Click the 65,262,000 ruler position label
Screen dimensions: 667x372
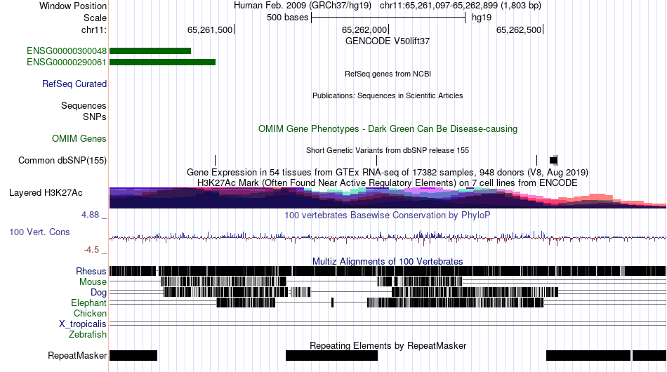(364, 29)
